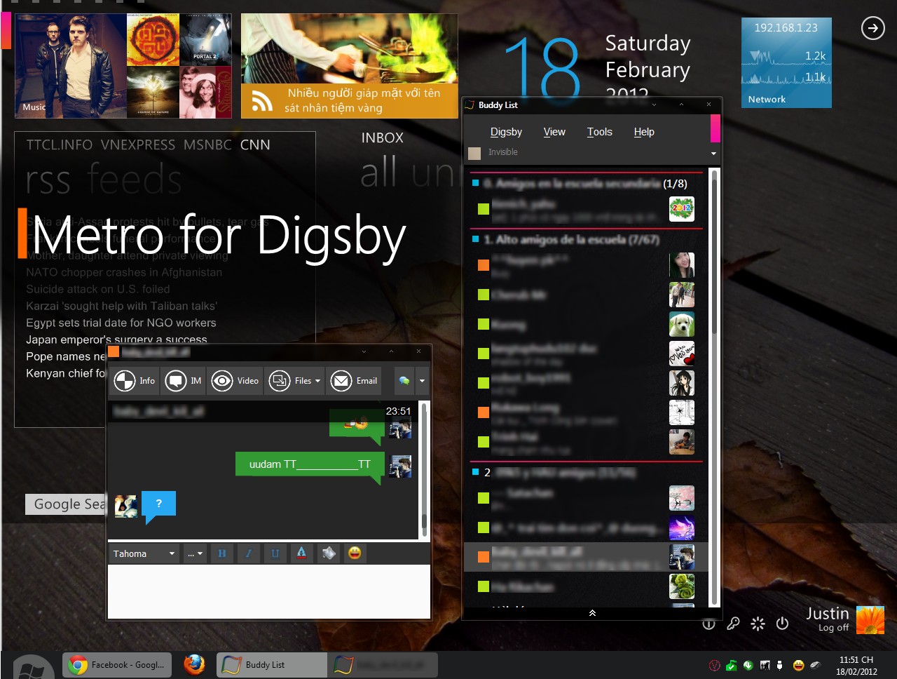
Task: Open contact Info in the chat window
Action: coord(135,381)
